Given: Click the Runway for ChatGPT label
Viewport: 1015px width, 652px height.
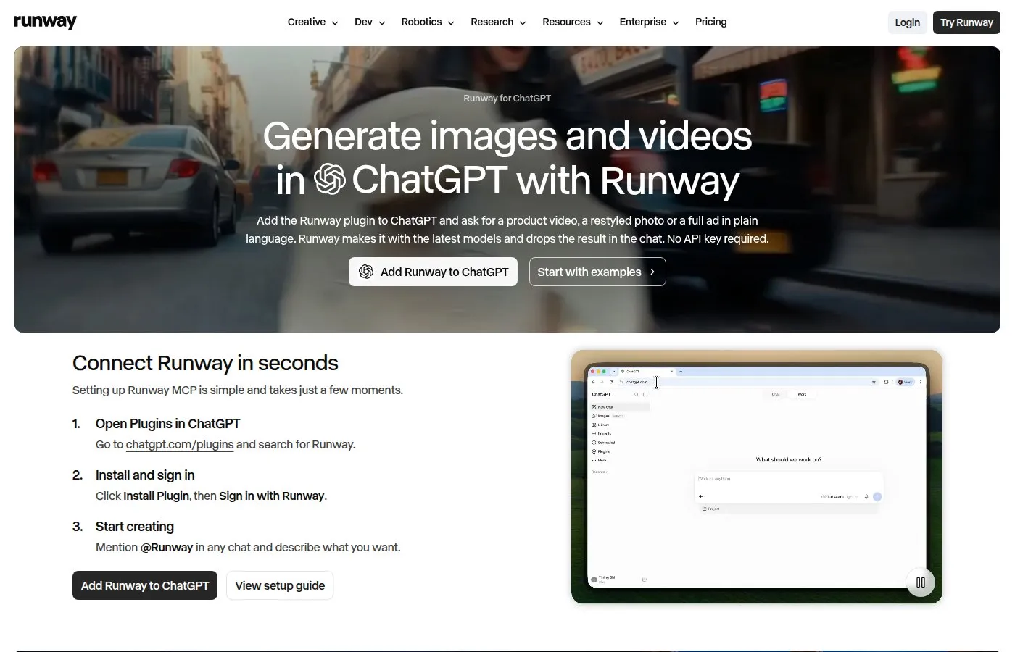Looking at the screenshot, I should (507, 99).
